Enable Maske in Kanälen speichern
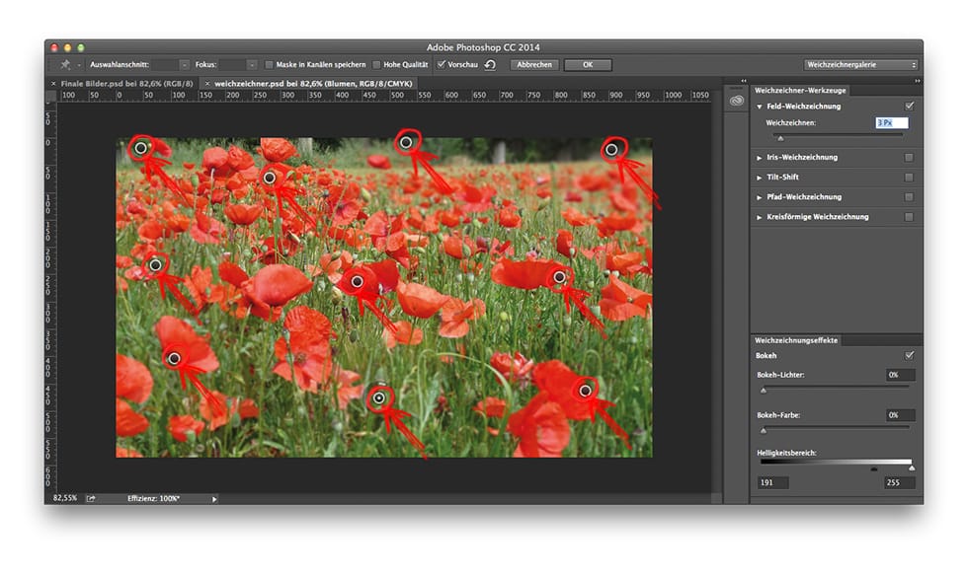Image resolution: width=968 pixels, height=577 pixels. [x=269, y=65]
